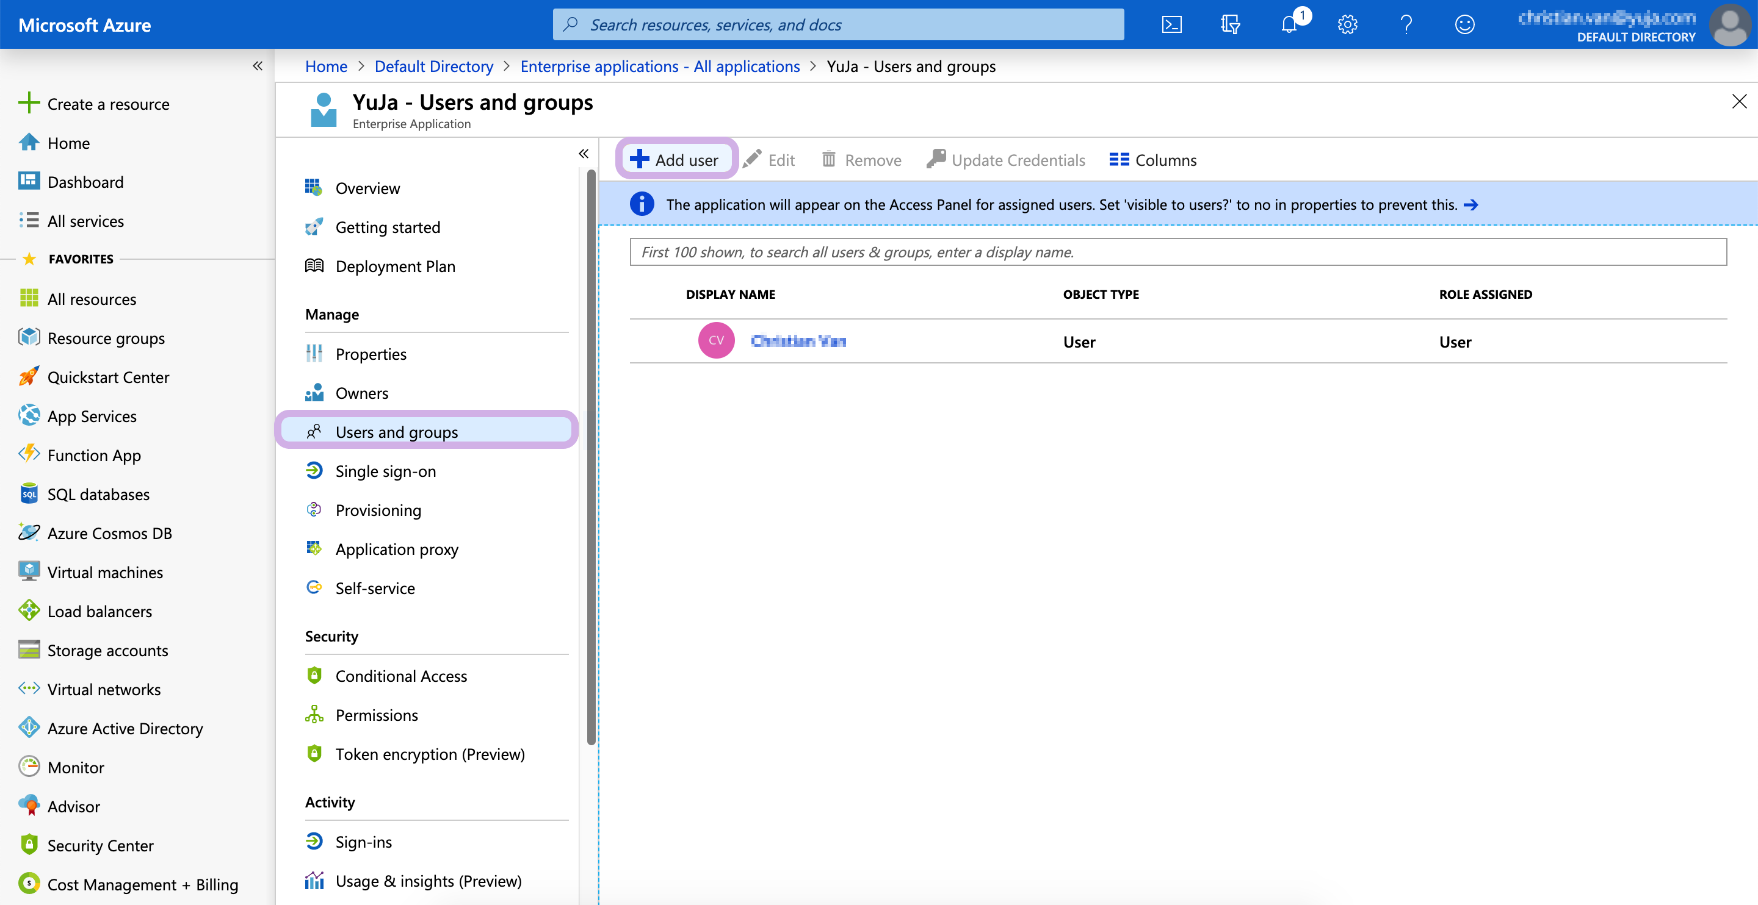The height and width of the screenshot is (905, 1758).
Task: Click the Columns toolbar button
Action: [x=1152, y=160]
